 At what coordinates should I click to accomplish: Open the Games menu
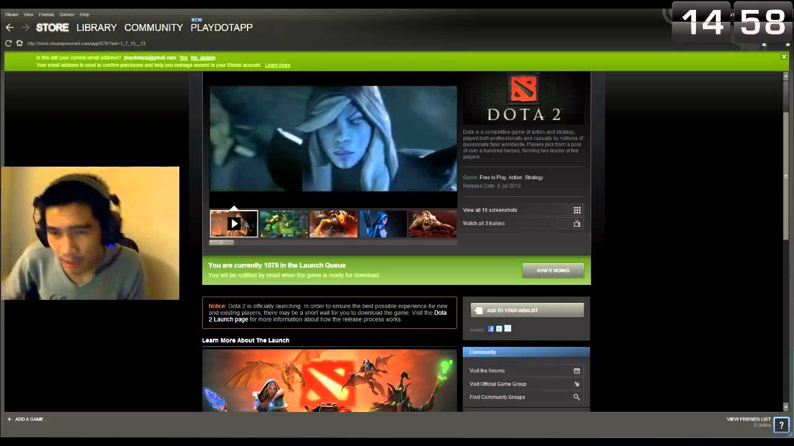click(66, 14)
